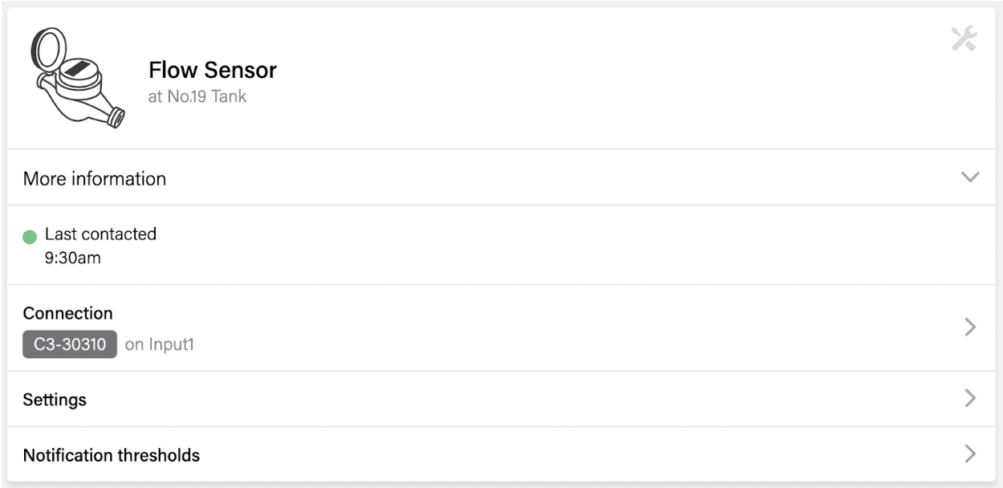Expand More information with the down chevron

[970, 177]
